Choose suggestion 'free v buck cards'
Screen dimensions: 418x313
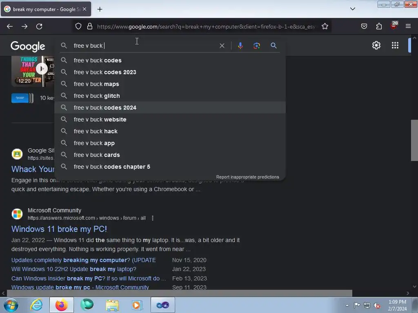(x=170, y=155)
